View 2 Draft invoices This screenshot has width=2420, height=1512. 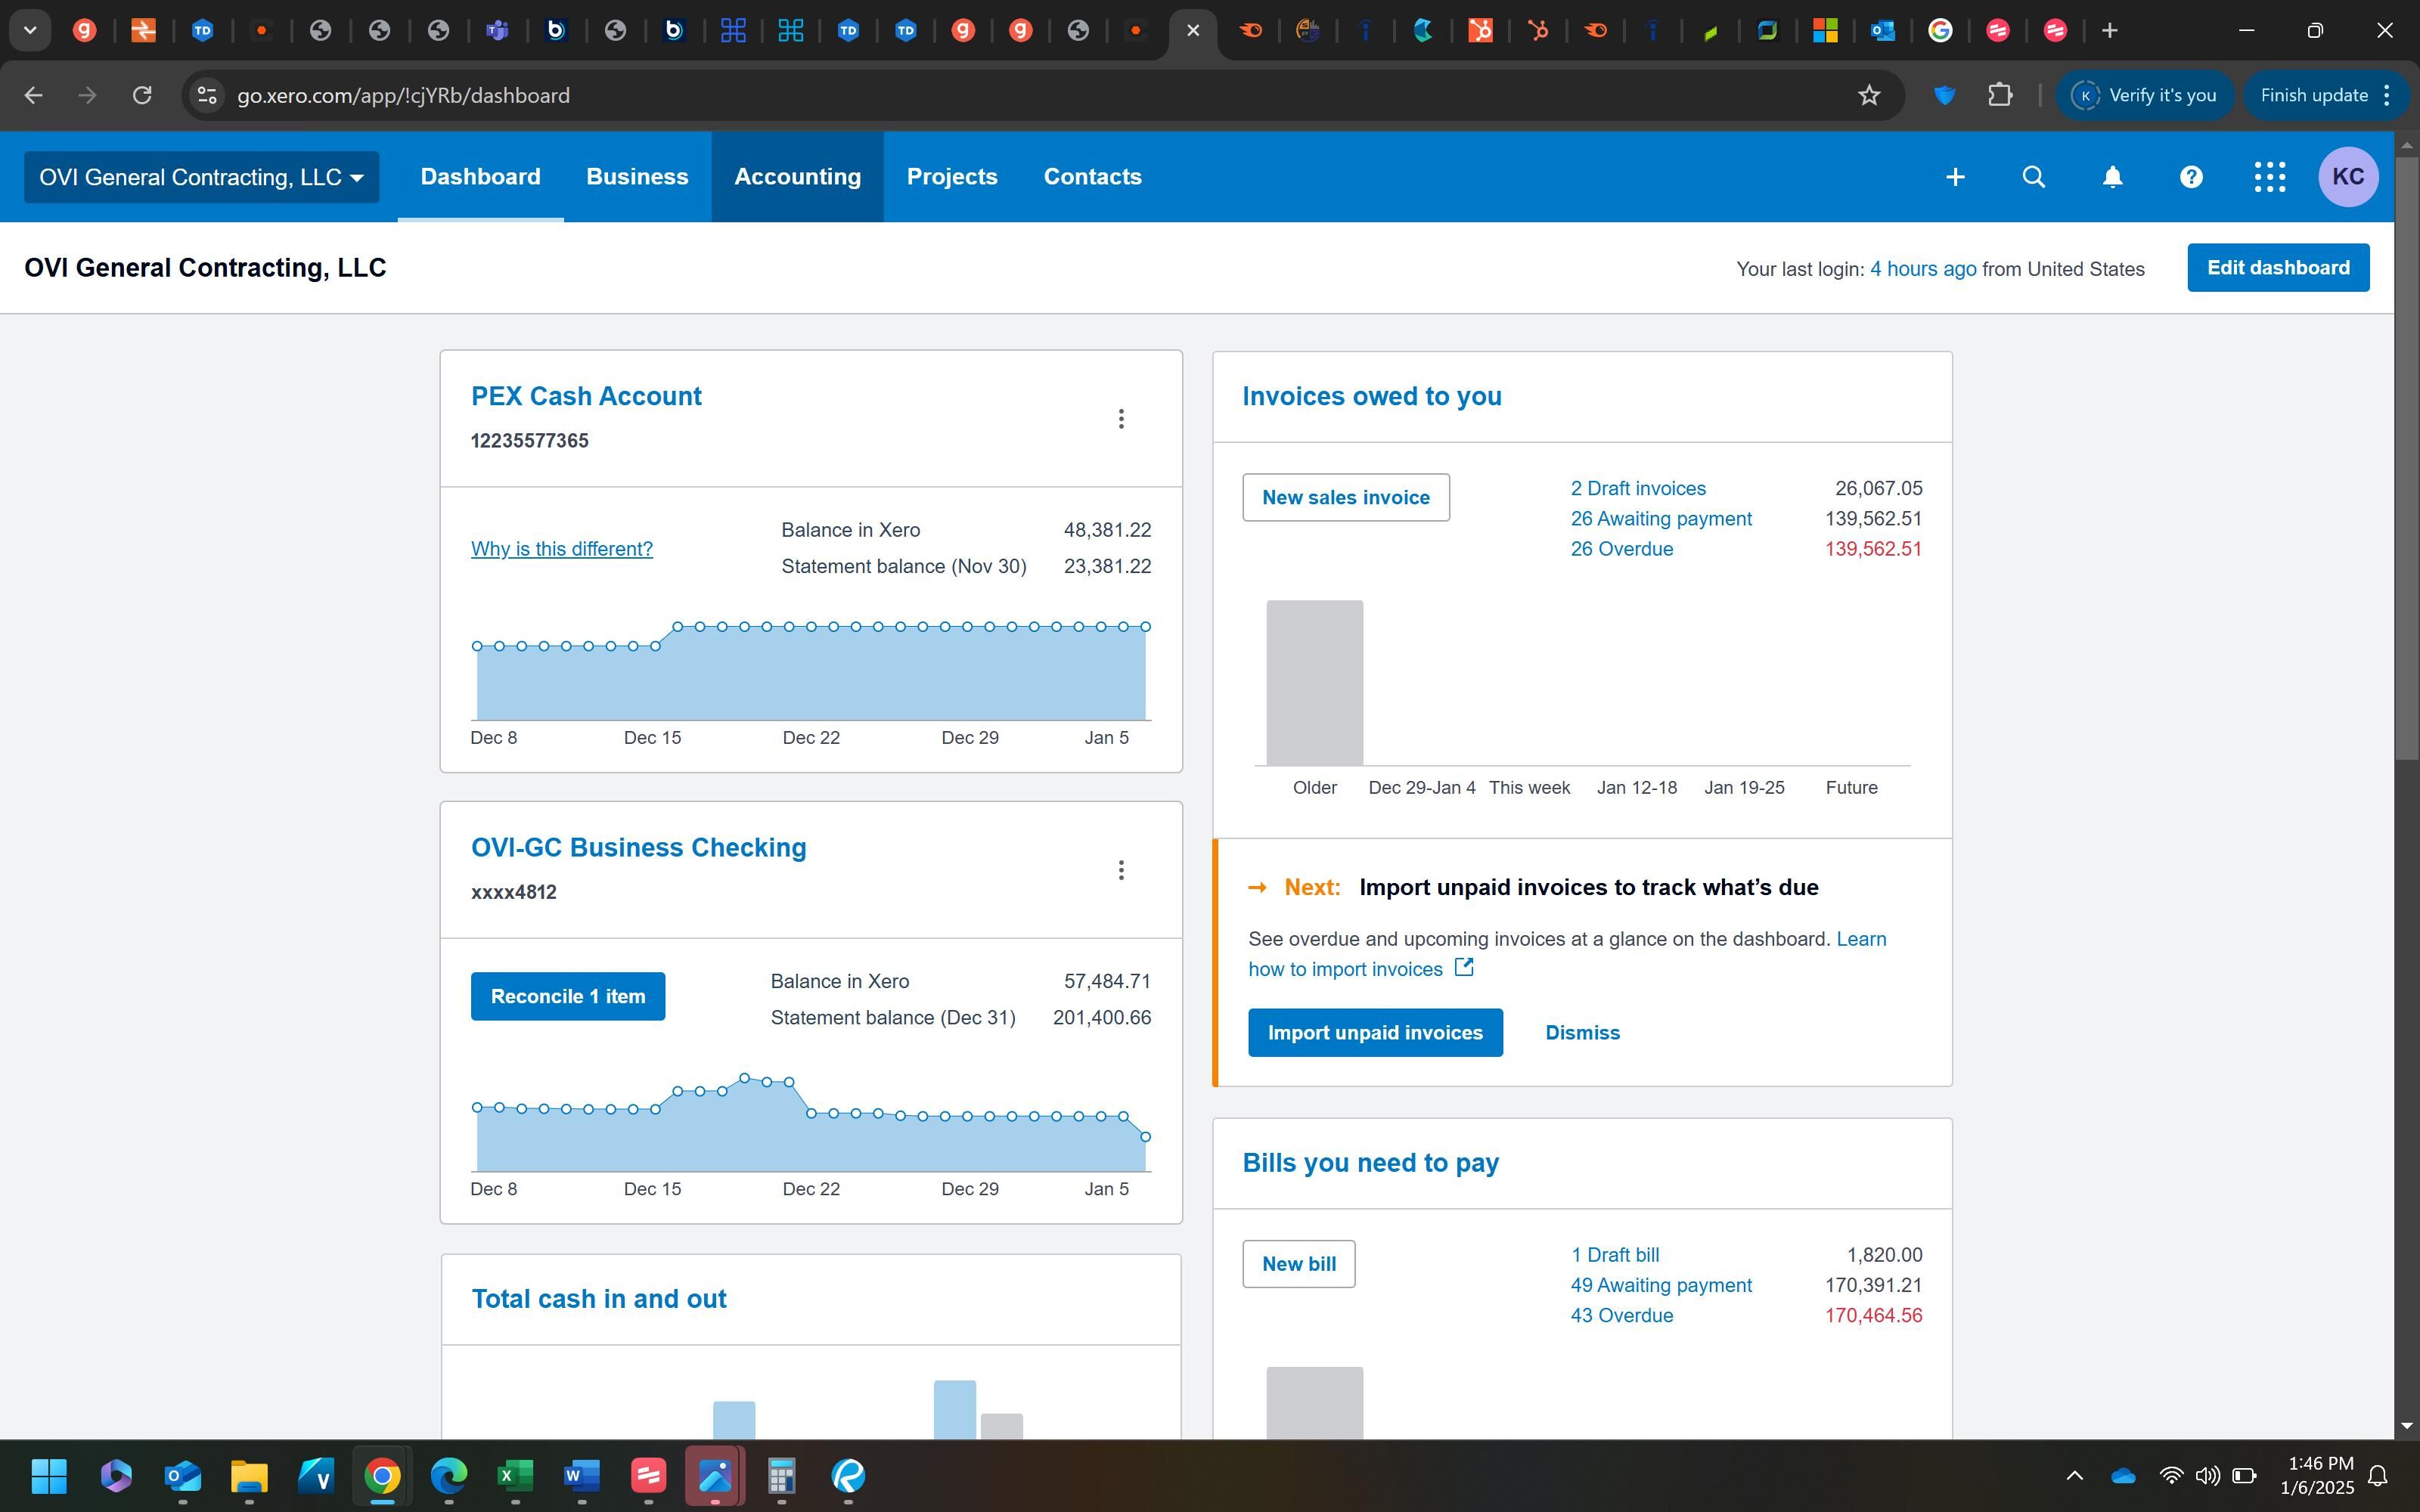tap(1638, 488)
